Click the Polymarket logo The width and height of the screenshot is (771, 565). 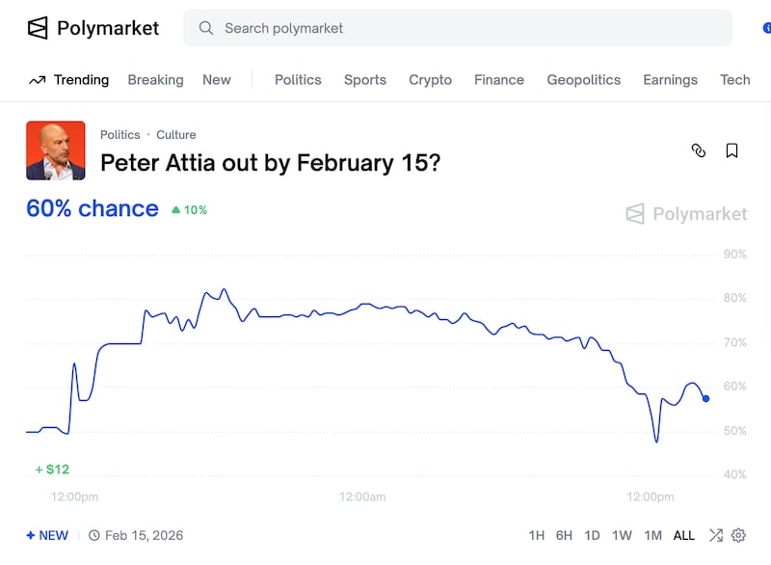click(x=93, y=28)
